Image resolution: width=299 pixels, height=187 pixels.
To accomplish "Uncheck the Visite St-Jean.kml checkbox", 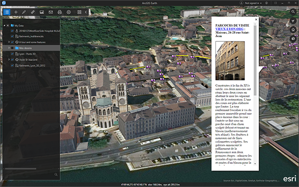I will point(12,60).
